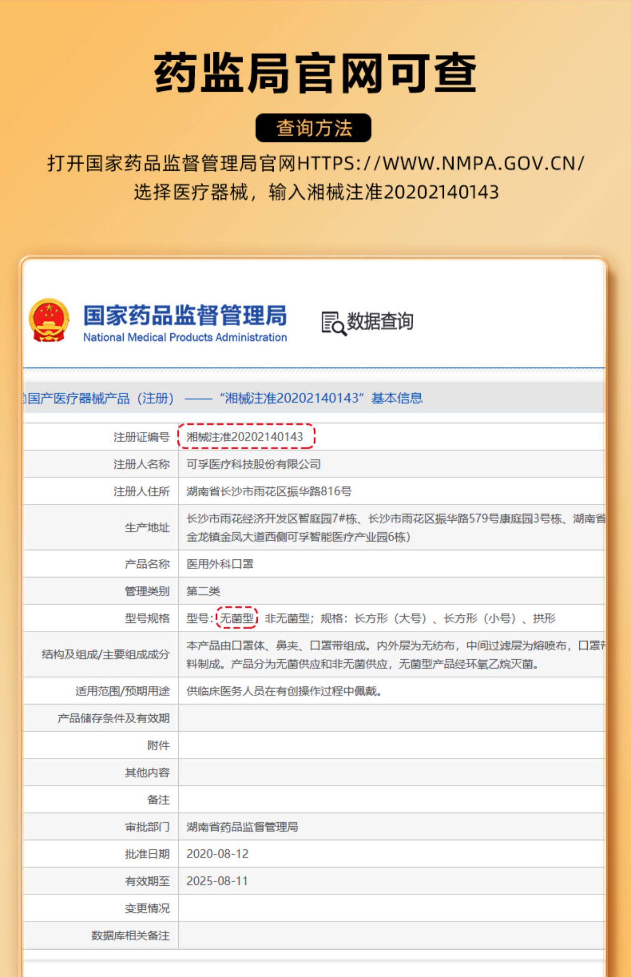Open the 数据查询 heading
The image size is (631, 977).
pyautogui.click(x=380, y=321)
